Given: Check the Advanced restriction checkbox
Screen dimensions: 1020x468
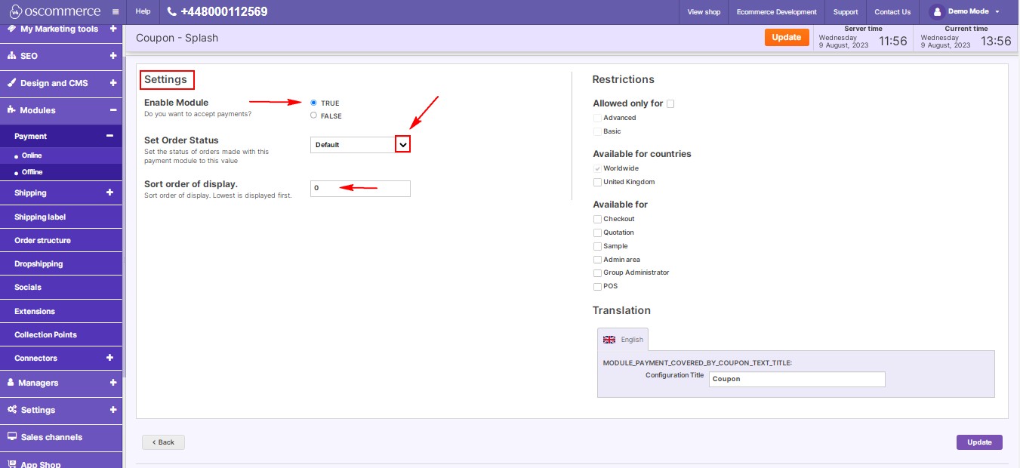Looking at the screenshot, I should click(597, 118).
